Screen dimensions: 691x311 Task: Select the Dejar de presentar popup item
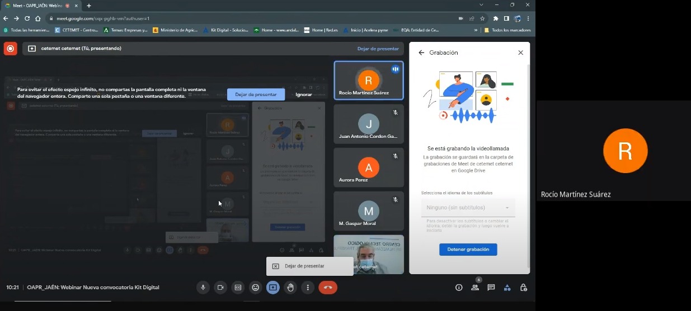pos(304,266)
